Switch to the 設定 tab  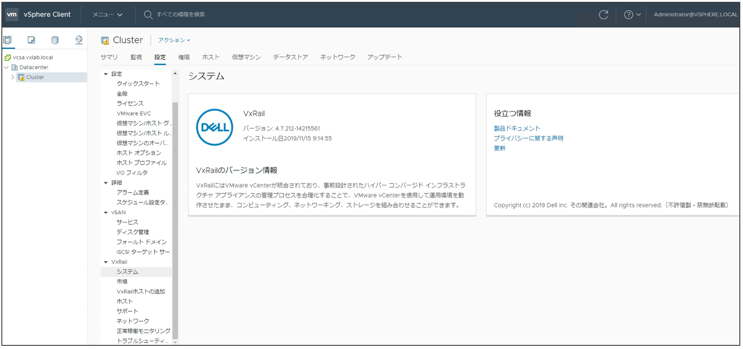160,57
